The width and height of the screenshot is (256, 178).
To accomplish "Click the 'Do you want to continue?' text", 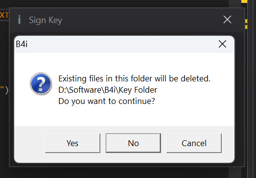I will click(x=107, y=101).
